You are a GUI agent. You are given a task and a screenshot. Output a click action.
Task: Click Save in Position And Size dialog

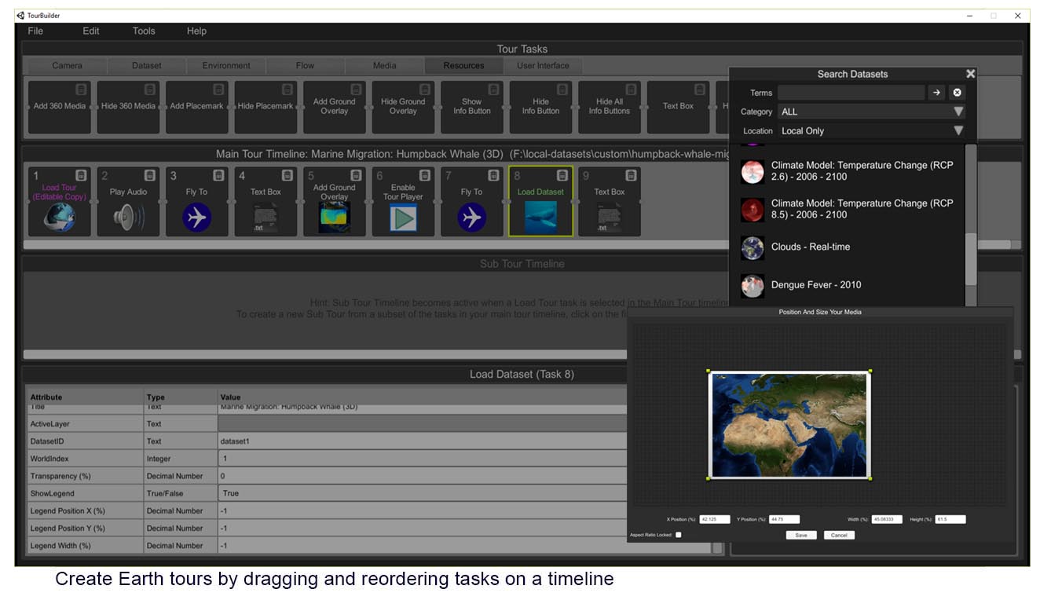(801, 535)
